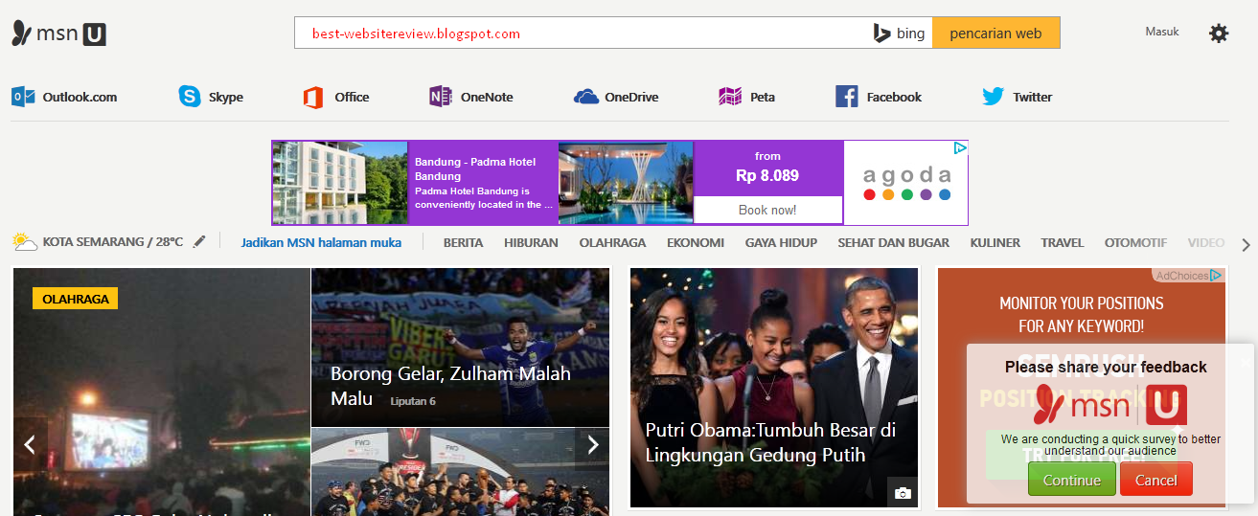The height and width of the screenshot is (516, 1258).
Task: Click the yellow OLAHRAGA tag on the carousel
Action: [75, 299]
